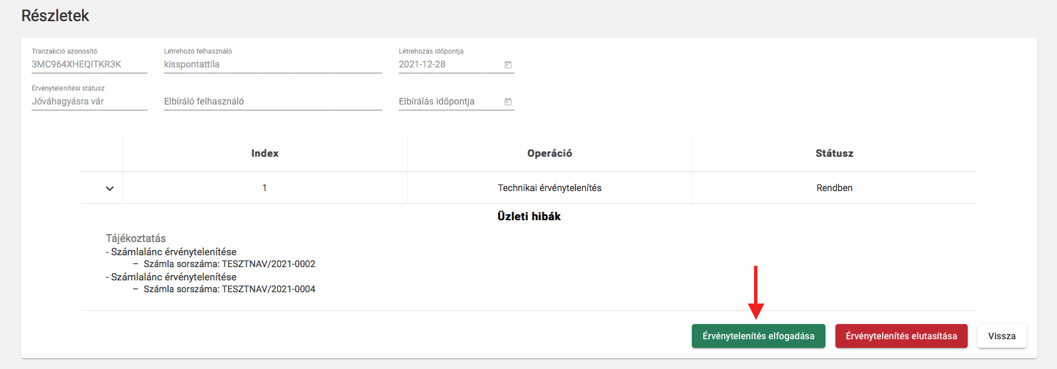Click the index cell value 1

(265, 188)
